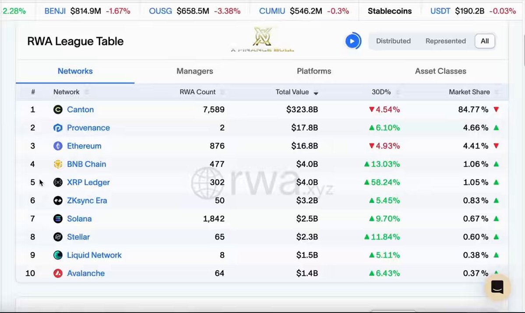The width and height of the screenshot is (525, 313).
Task: Click the Solana logo icon
Action: pyautogui.click(x=58, y=219)
